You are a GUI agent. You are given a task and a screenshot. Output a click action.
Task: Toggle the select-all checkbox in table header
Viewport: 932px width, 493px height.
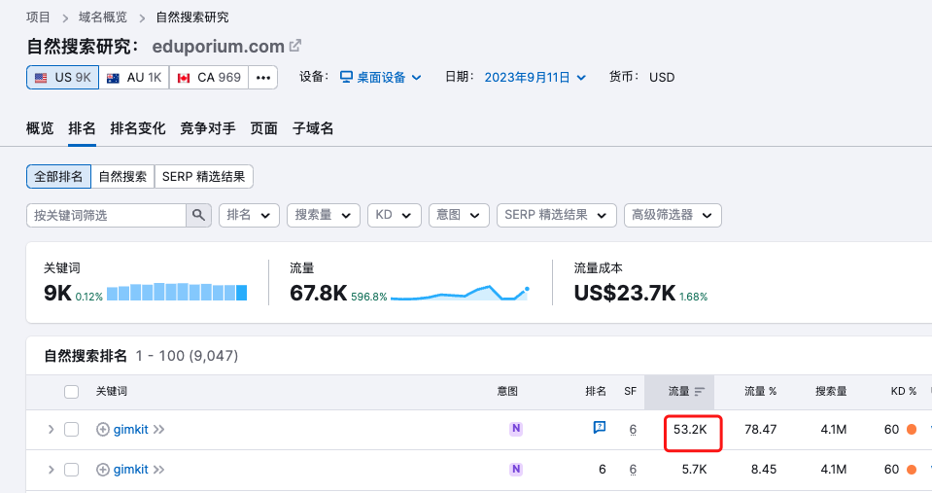coord(71,392)
